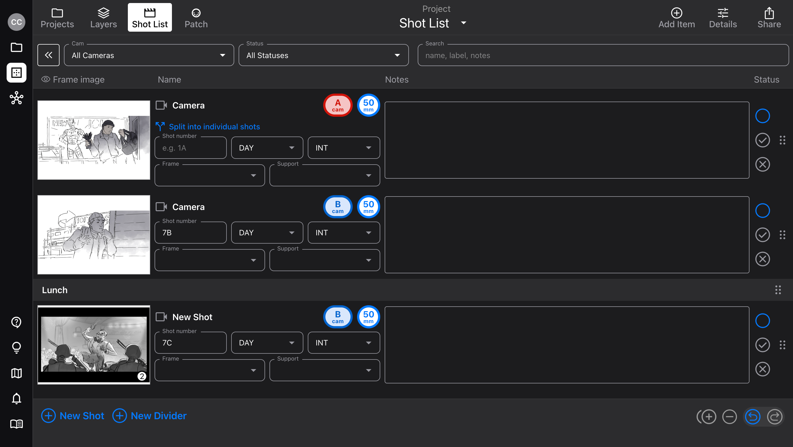Screen dimensions: 793x447
Task: Collapse panel with double chevron button
Action: point(48,55)
